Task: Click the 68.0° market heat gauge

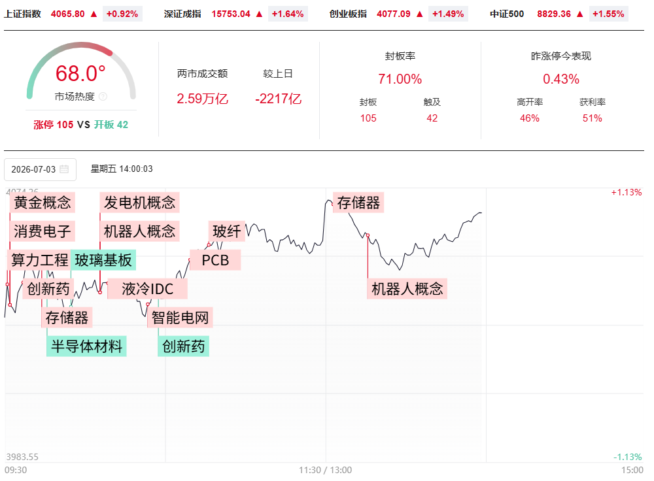Action: pyautogui.click(x=81, y=71)
